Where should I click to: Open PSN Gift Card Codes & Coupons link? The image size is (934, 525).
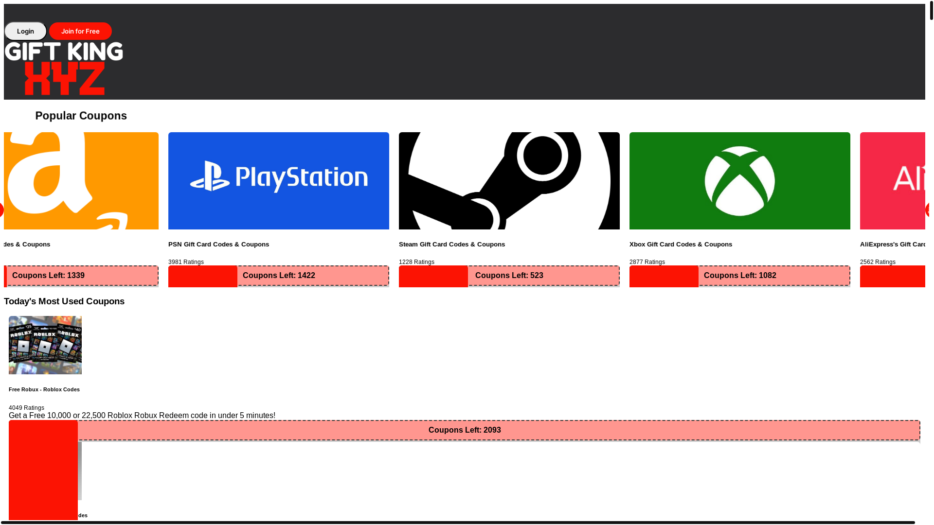click(219, 245)
